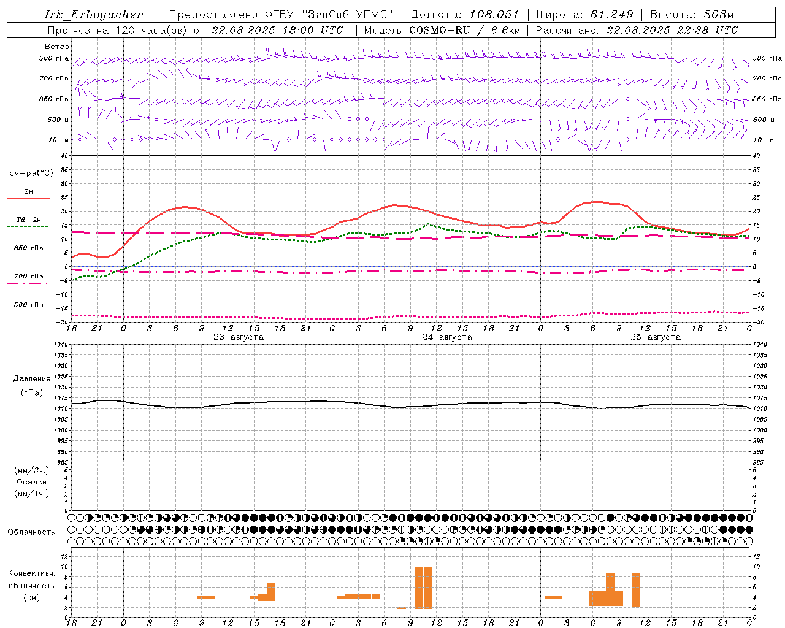The width and height of the screenshot is (785, 628).
Task: Select the 'Широта: 61.249' latitude value
Action: 584,15
